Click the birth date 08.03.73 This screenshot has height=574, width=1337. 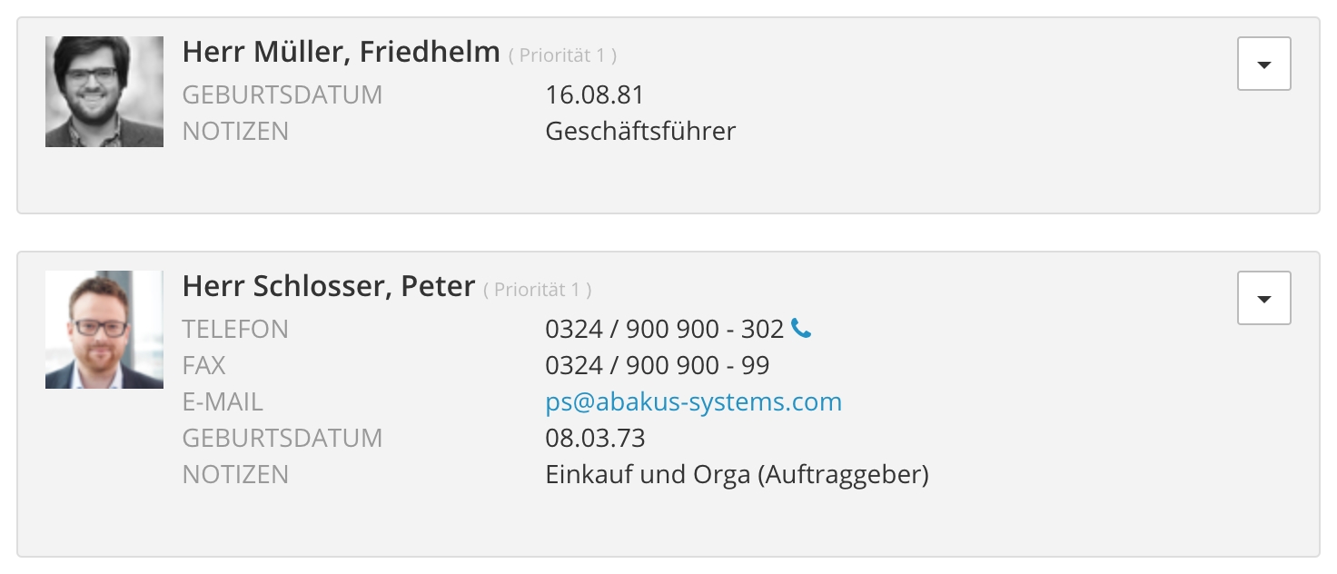pos(595,438)
